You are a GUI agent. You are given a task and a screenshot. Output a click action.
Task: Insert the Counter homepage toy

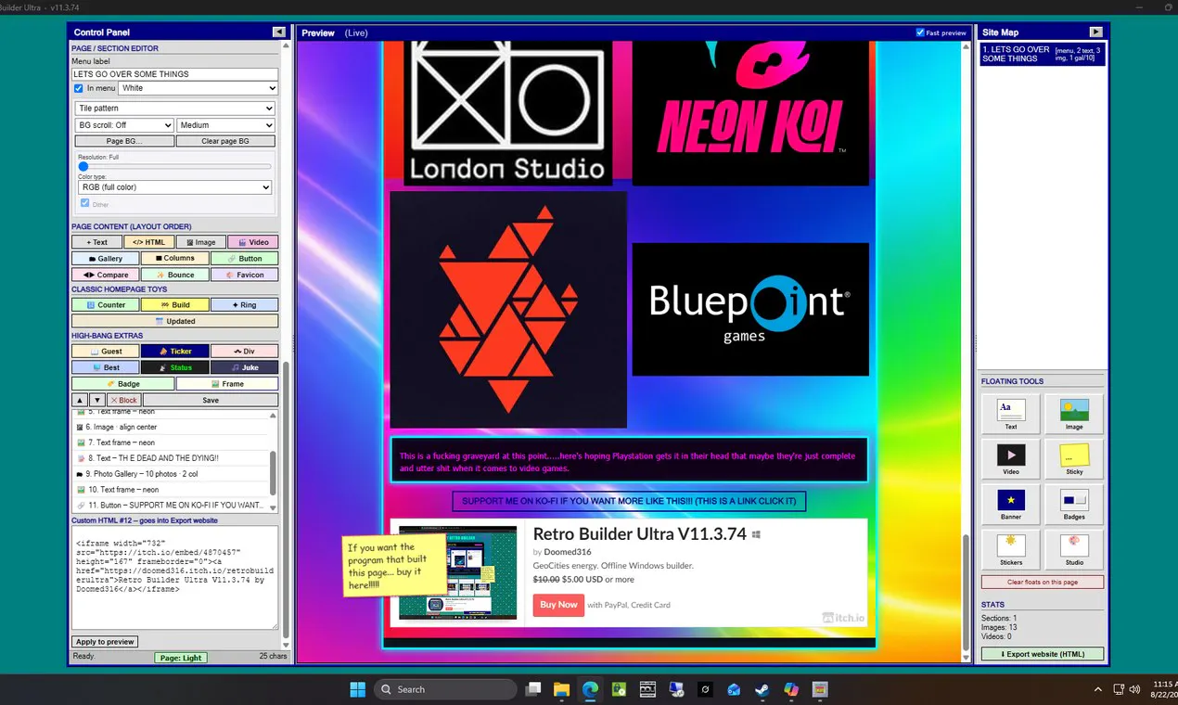105,305
